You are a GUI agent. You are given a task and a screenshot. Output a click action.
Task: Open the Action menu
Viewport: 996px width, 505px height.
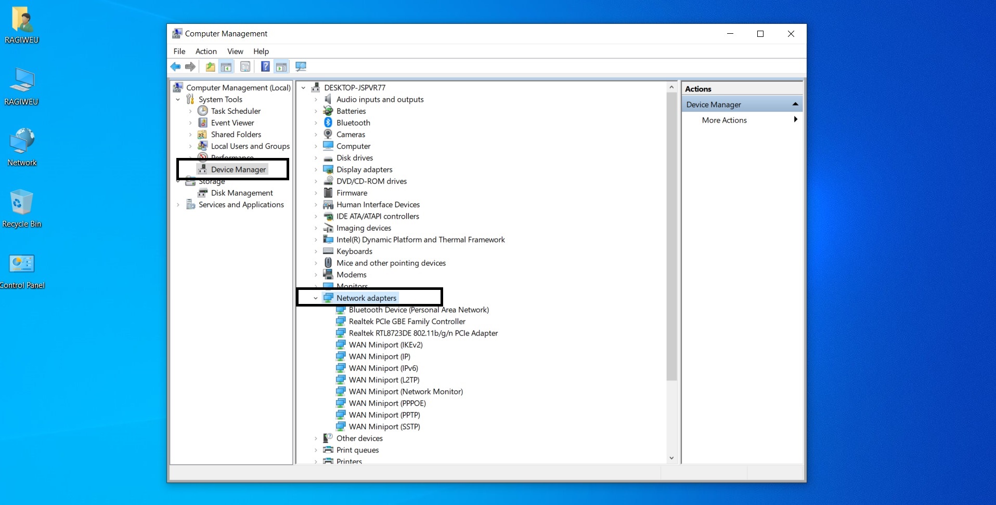coord(206,51)
